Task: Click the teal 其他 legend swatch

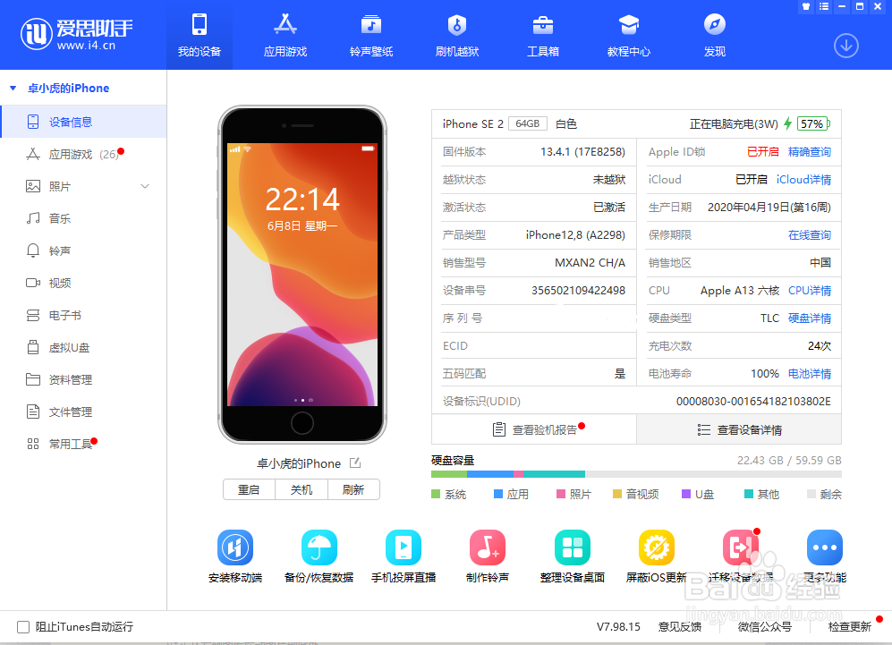Action: tap(749, 495)
